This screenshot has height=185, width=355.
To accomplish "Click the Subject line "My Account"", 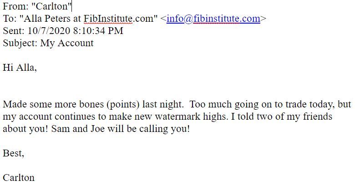I will coord(67,43).
